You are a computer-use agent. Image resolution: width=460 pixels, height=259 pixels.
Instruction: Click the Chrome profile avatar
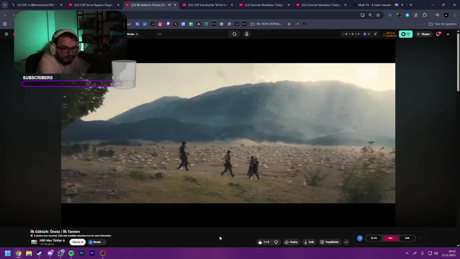(446, 15)
